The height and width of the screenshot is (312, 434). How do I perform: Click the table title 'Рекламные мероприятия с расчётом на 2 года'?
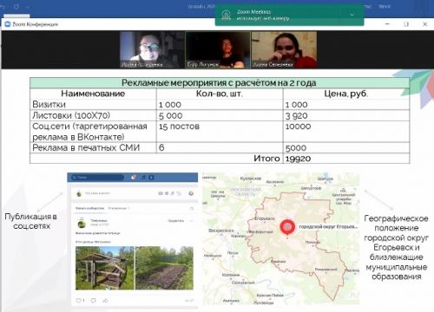click(x=219, y=83)
